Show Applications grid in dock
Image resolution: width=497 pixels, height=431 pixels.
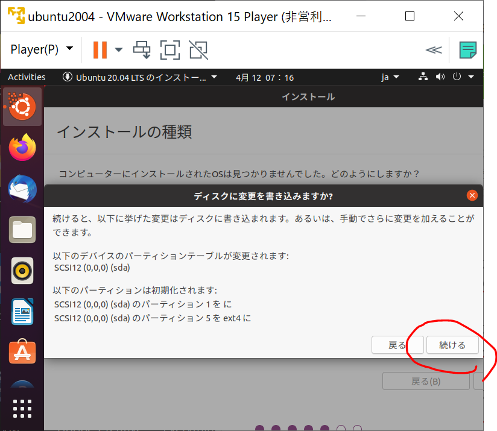tap(22, 409)
